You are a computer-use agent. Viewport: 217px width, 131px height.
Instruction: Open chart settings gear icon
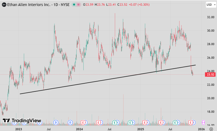[x=211, y=129]
